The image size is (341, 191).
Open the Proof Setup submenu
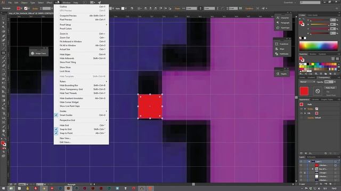pos(82,25)
